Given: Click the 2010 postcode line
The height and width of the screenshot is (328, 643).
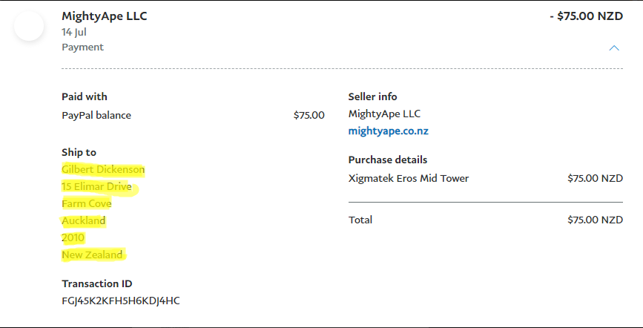Looking at the screenshot, I should click(73, 237).
